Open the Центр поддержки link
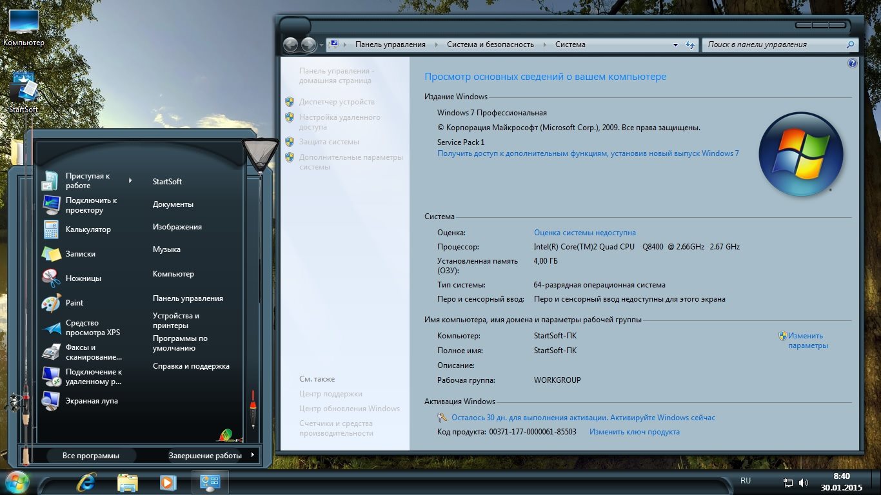 click(x=331, y=394)
